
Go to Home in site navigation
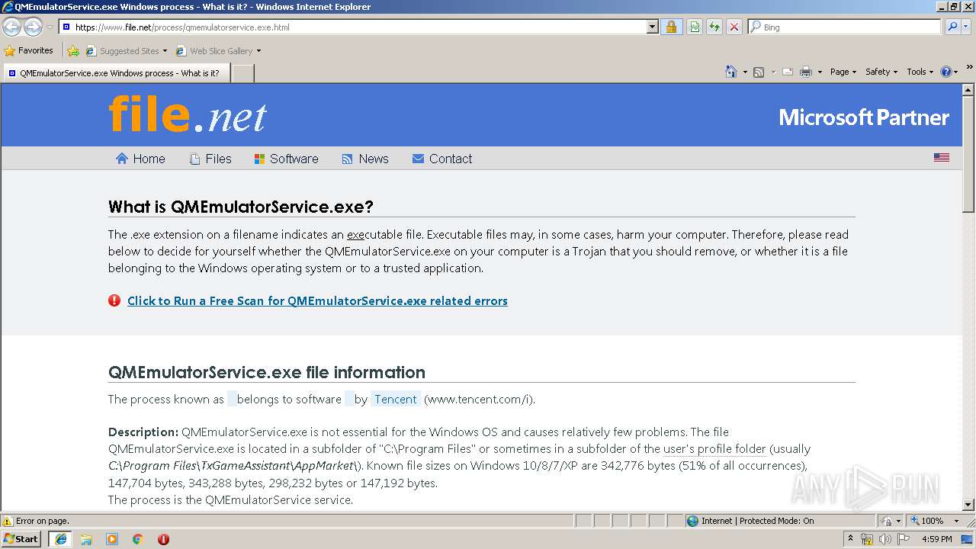point(140,159)
